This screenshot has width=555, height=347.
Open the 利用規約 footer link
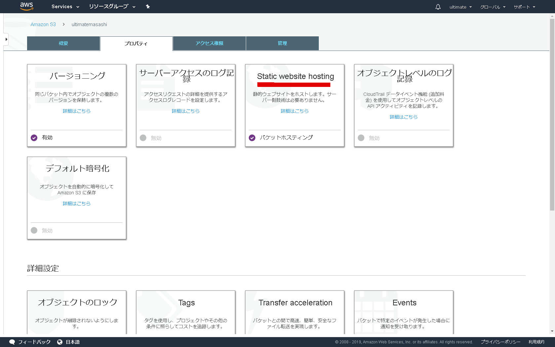click(x=536, y=342)
